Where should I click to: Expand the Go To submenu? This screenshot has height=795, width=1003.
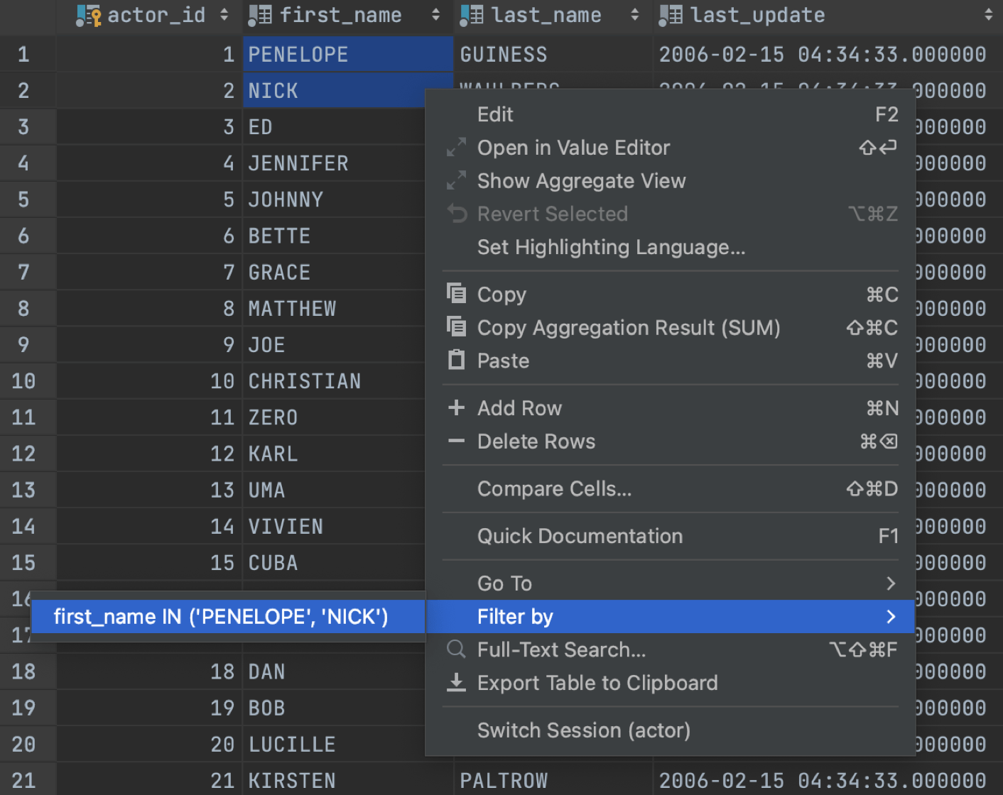pyautogui.click(x=891, y=583)
